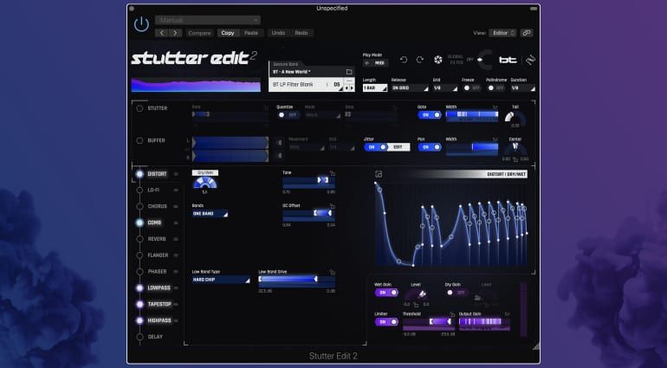
Task: Select the TAPESTOP module label
Action: [159, 304]
